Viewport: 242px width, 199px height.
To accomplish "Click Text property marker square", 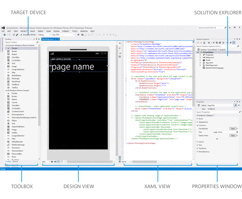I will (237, 132).
